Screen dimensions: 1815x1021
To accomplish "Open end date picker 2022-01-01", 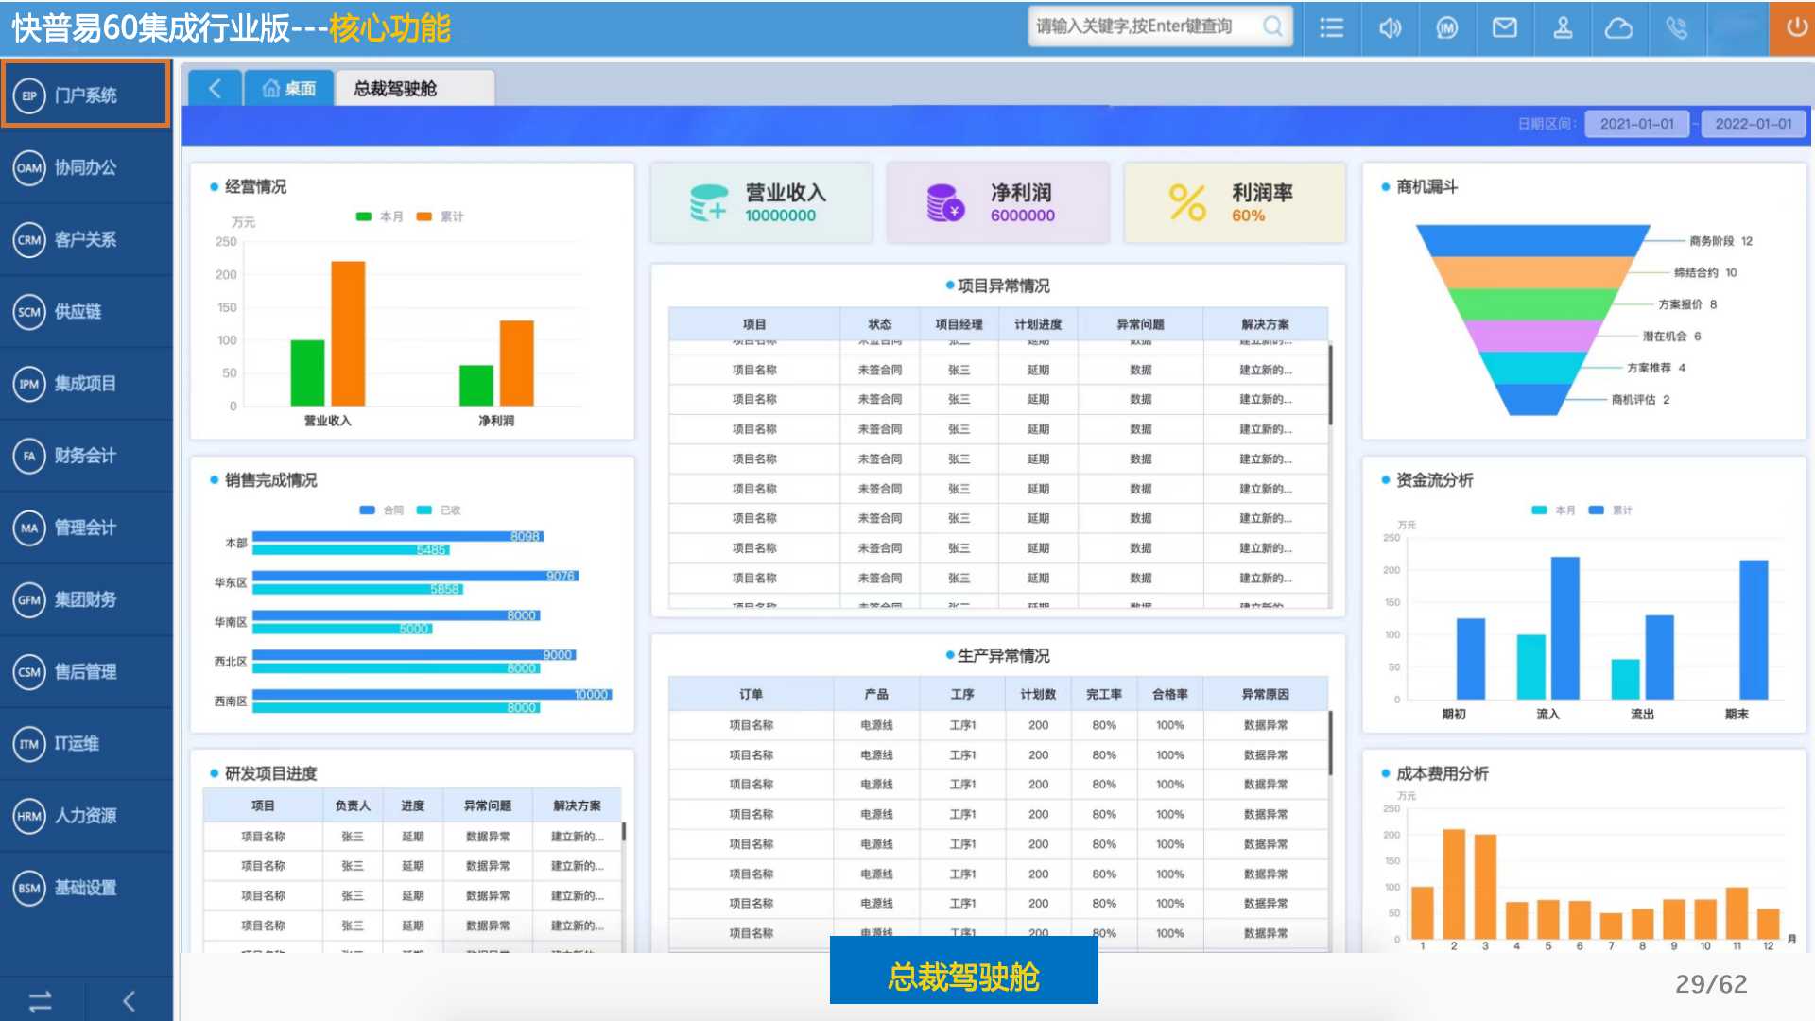I will coord(1753,124).
